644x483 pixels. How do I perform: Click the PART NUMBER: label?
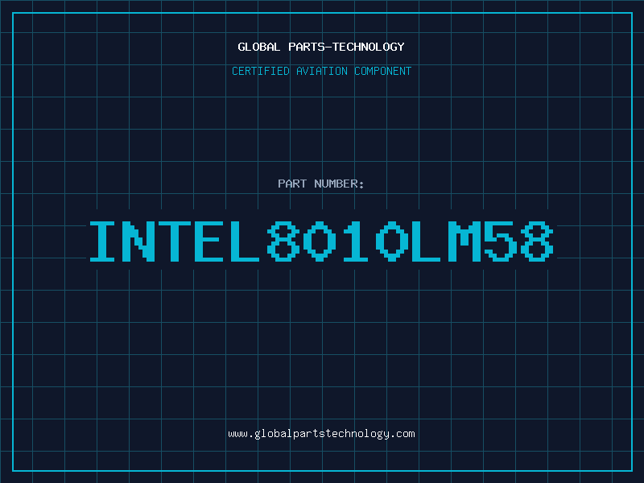320,184
